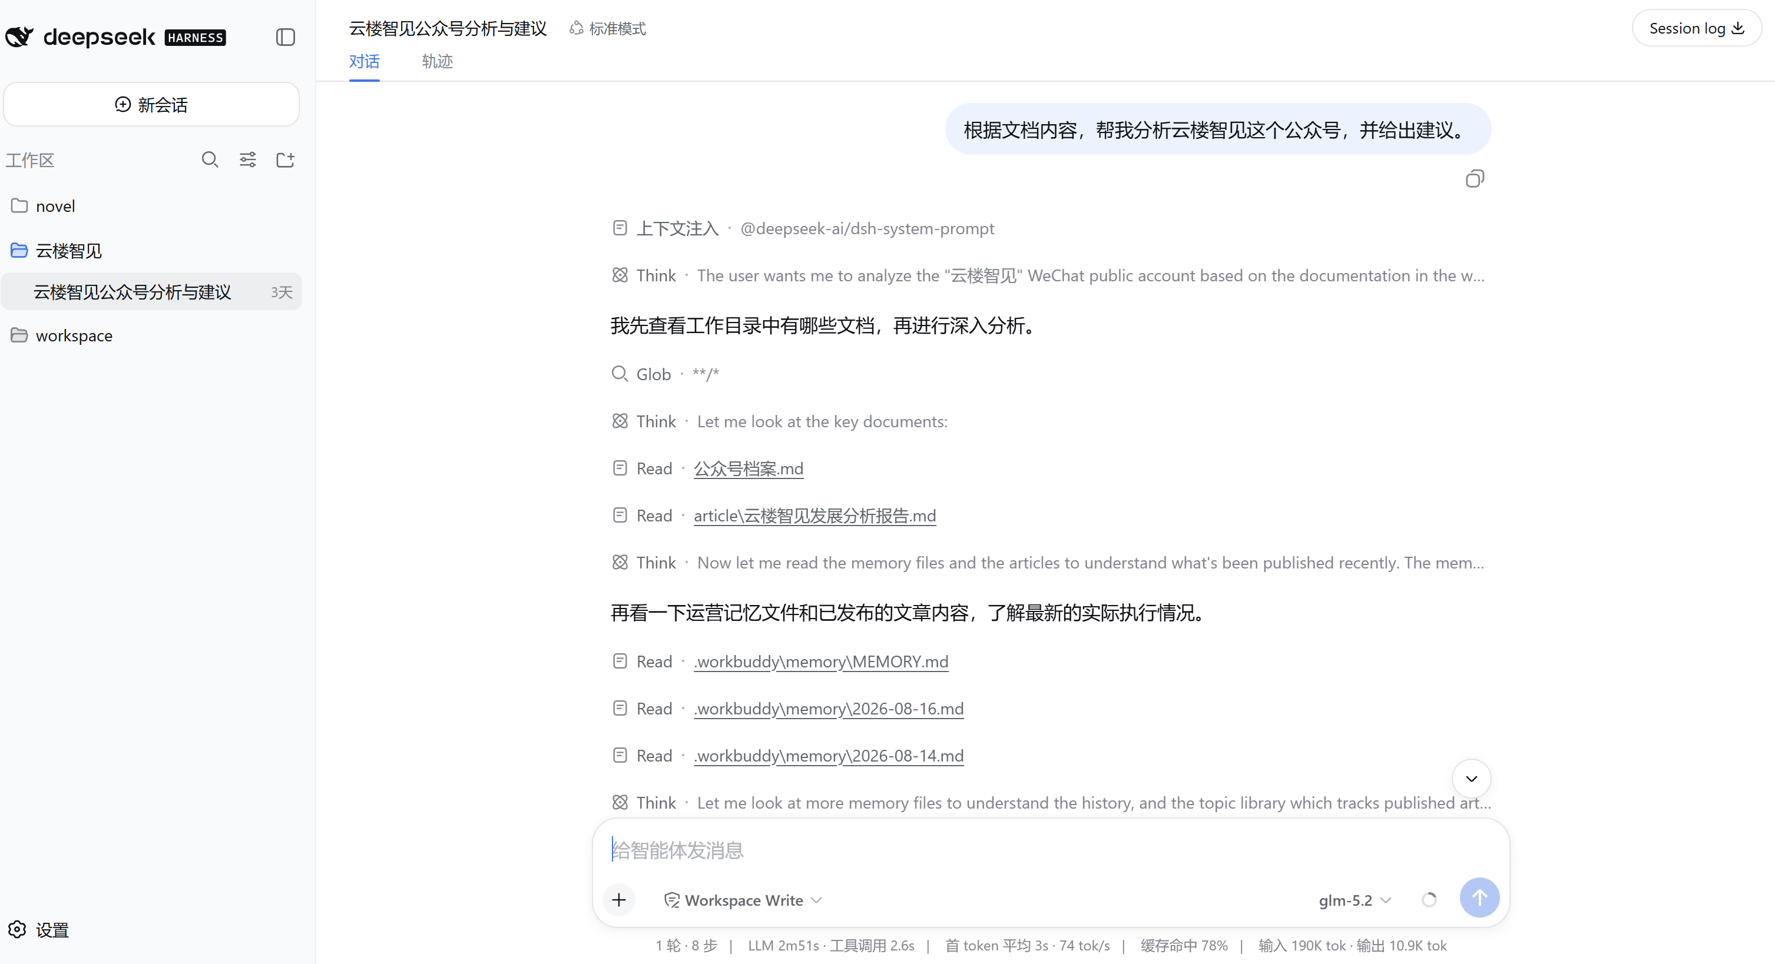Image resolution: width=1775 pixels, height=964 pixels.
Task: Add a new workspace folder
Action: 285,161
